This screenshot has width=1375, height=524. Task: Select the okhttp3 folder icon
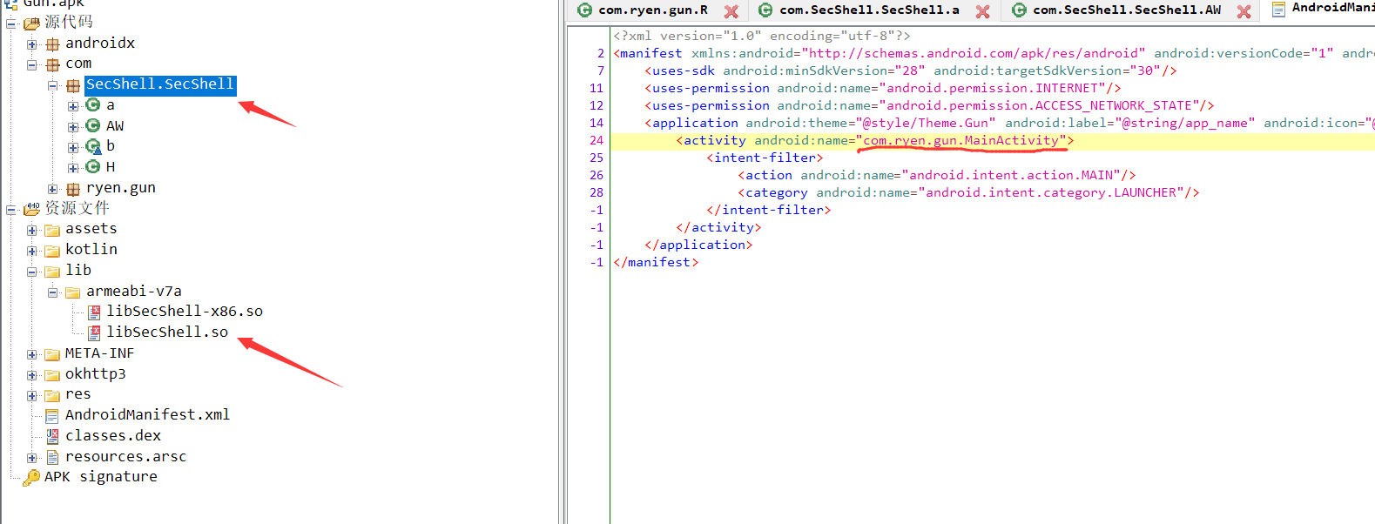52,375
